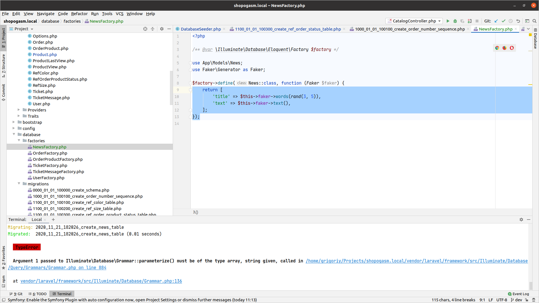Image resolution: width=539 pixels, height=303 pixels.
Task: Open the Event Log
Action: click(x=518, y=294)
